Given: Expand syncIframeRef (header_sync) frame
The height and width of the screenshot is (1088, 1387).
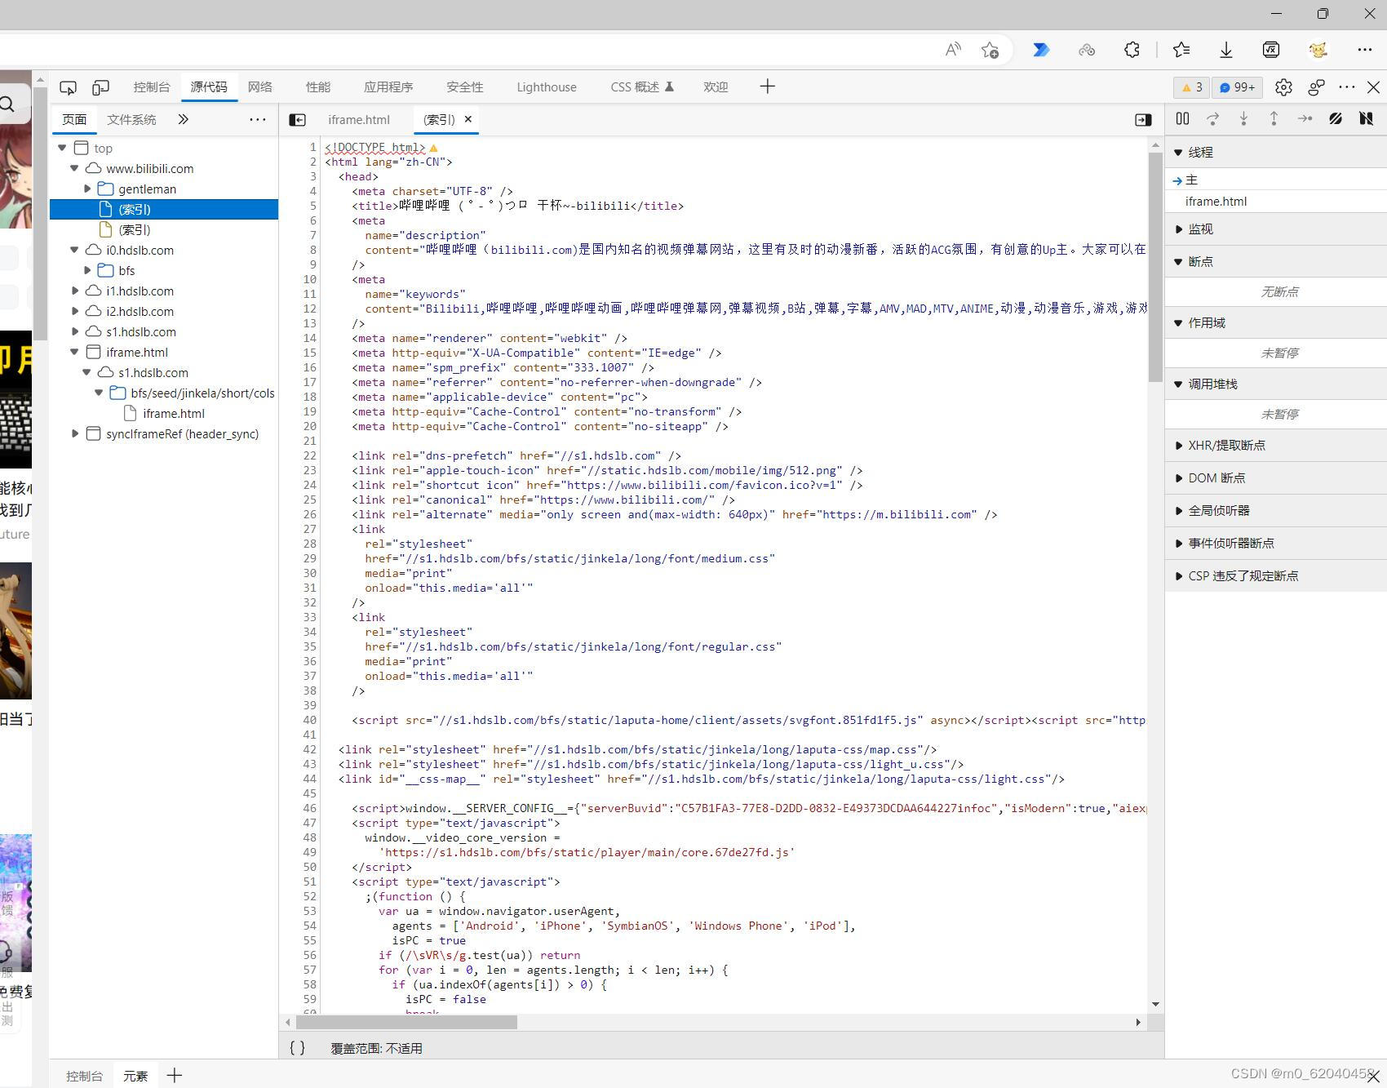Looking at the screenshot, I should pos(74,433).
